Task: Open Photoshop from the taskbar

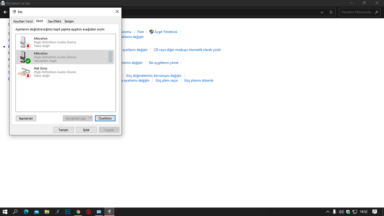Action: click(x=67, y=212)
